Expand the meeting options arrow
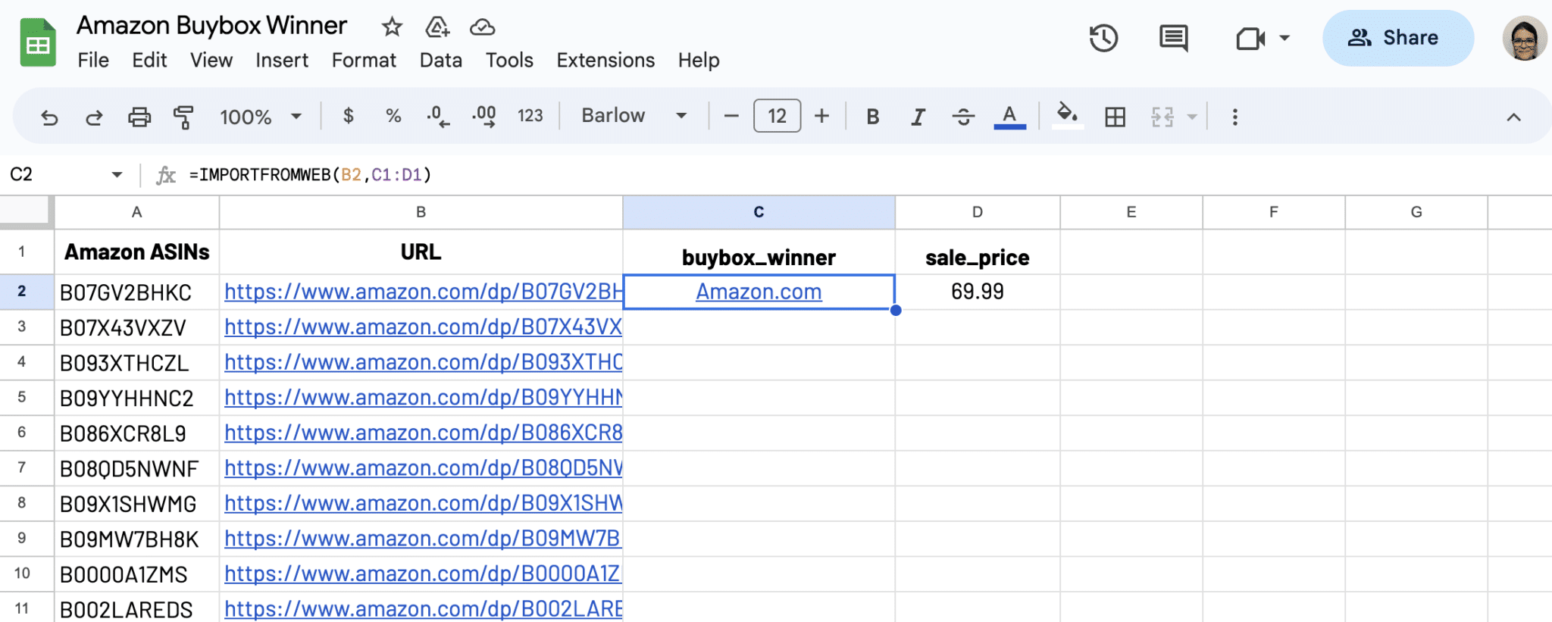The width and height of the screenshot is (1552, 622). (x=1284, y=38)
